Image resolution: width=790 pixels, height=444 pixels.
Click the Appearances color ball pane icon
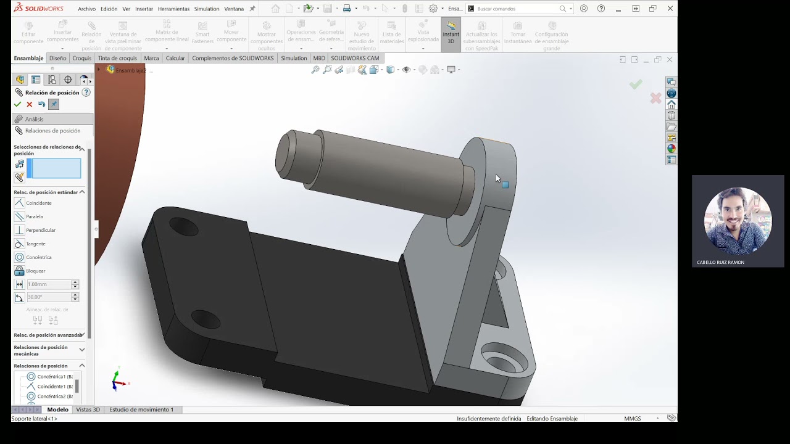point(671,149)
